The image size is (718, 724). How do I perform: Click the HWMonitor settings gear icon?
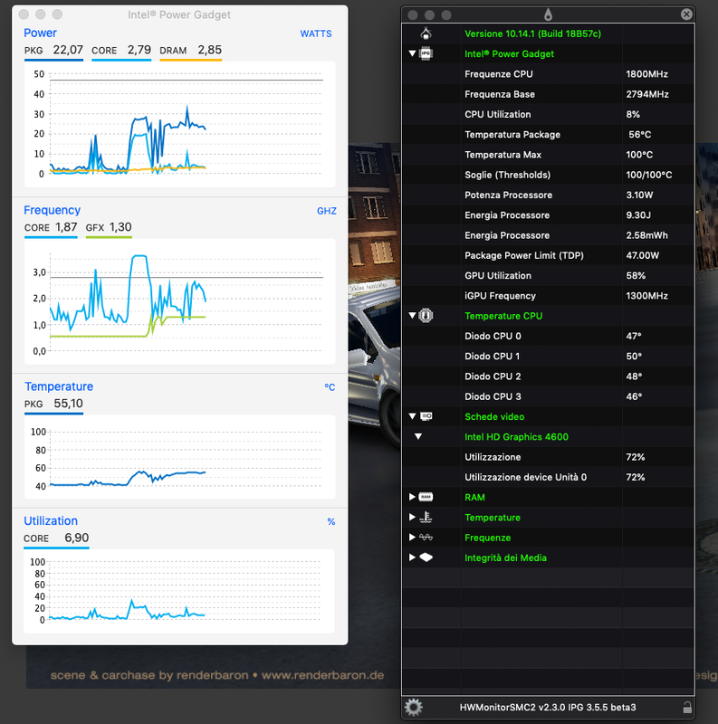coord(413,707)
